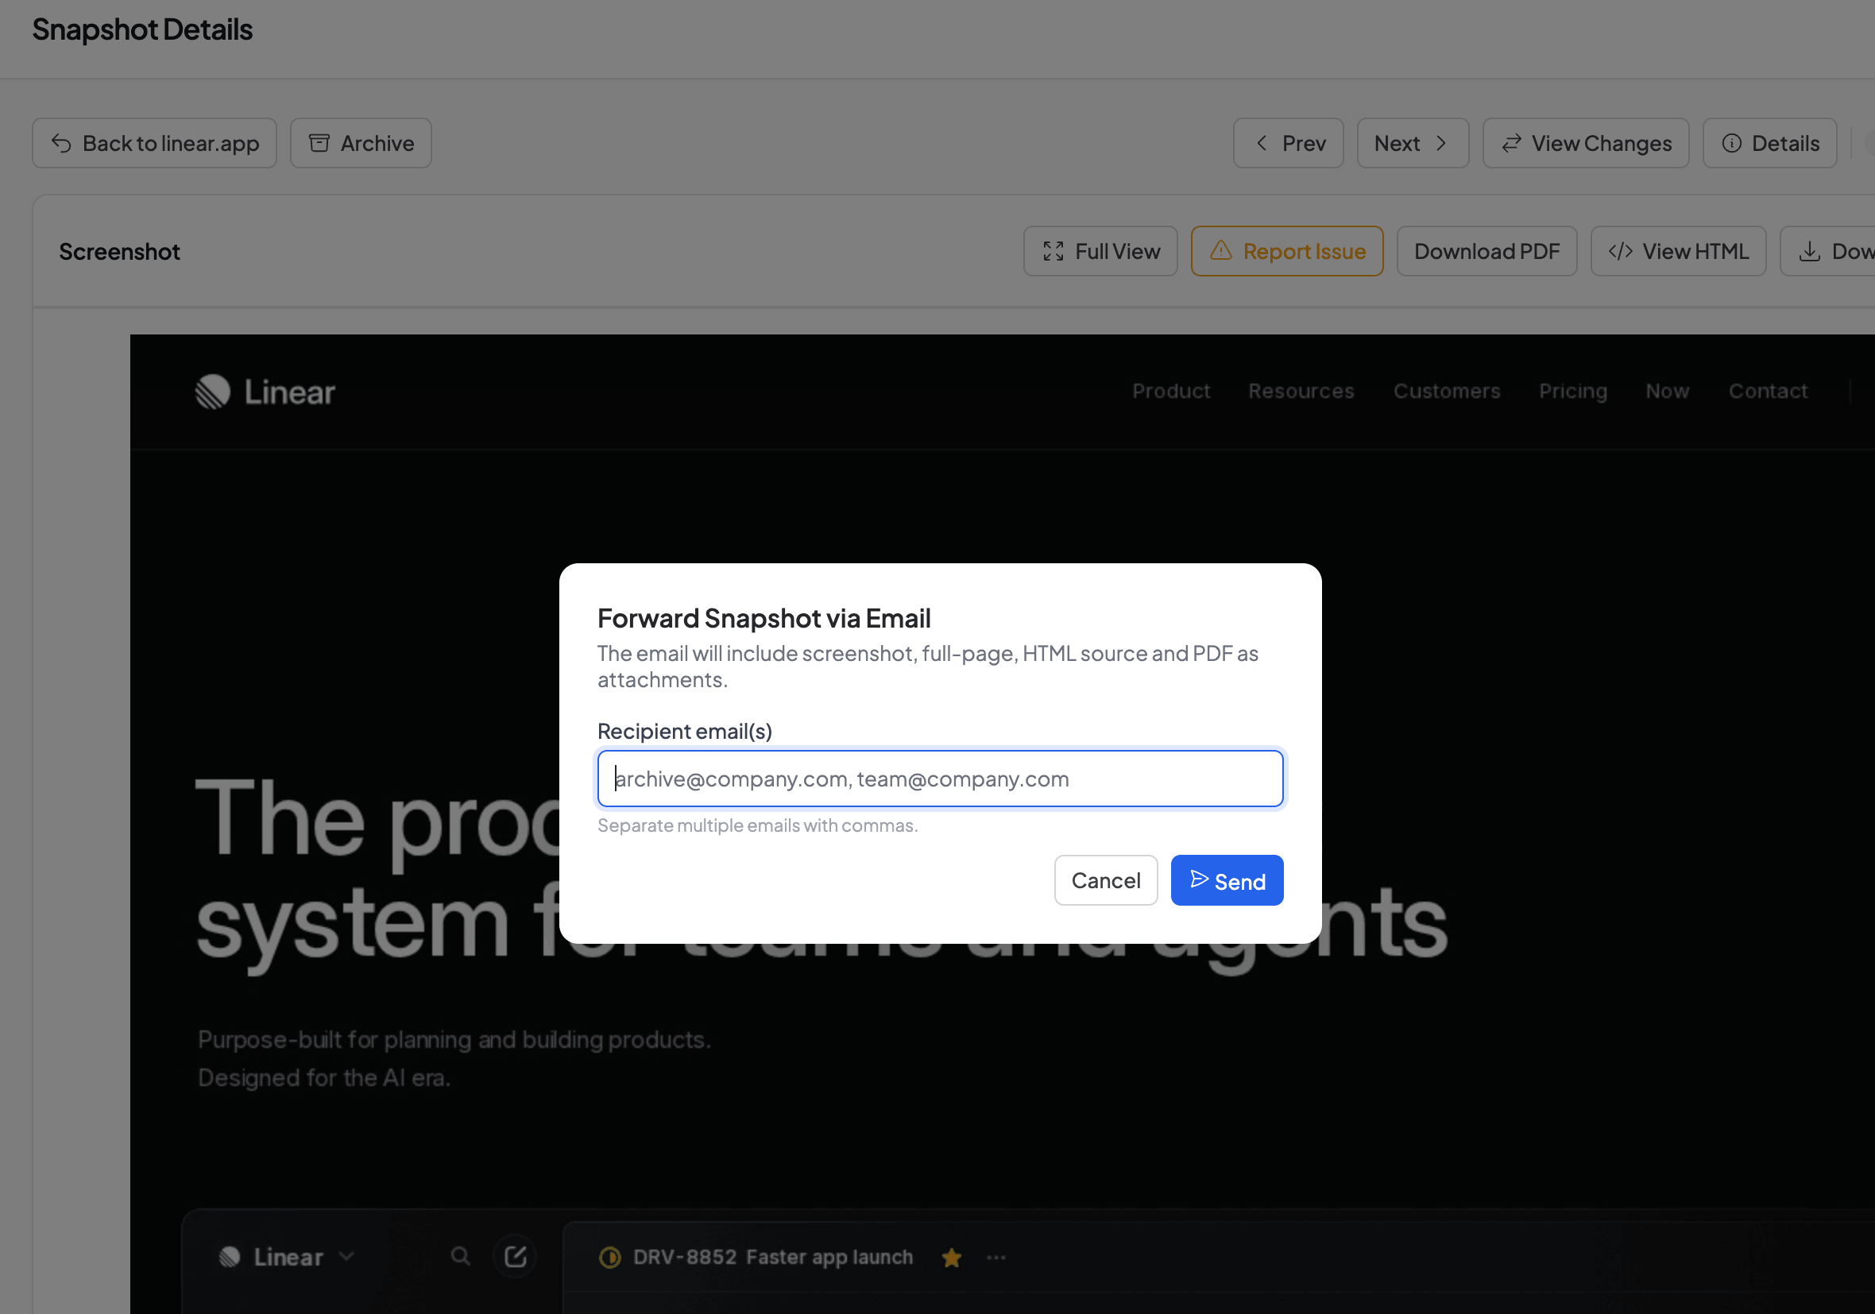Click the 'Forward Snapshot via Email' heading
The image size is (1875, 1314).
tap(764, 618)
